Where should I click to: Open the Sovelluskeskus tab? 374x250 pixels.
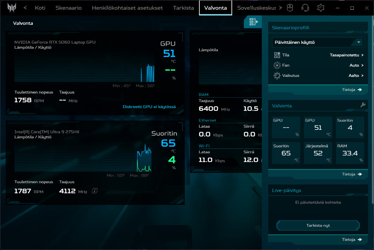tap(257, 8)
